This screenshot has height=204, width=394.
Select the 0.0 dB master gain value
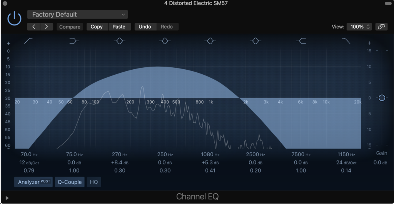click(x=380, y=162)
